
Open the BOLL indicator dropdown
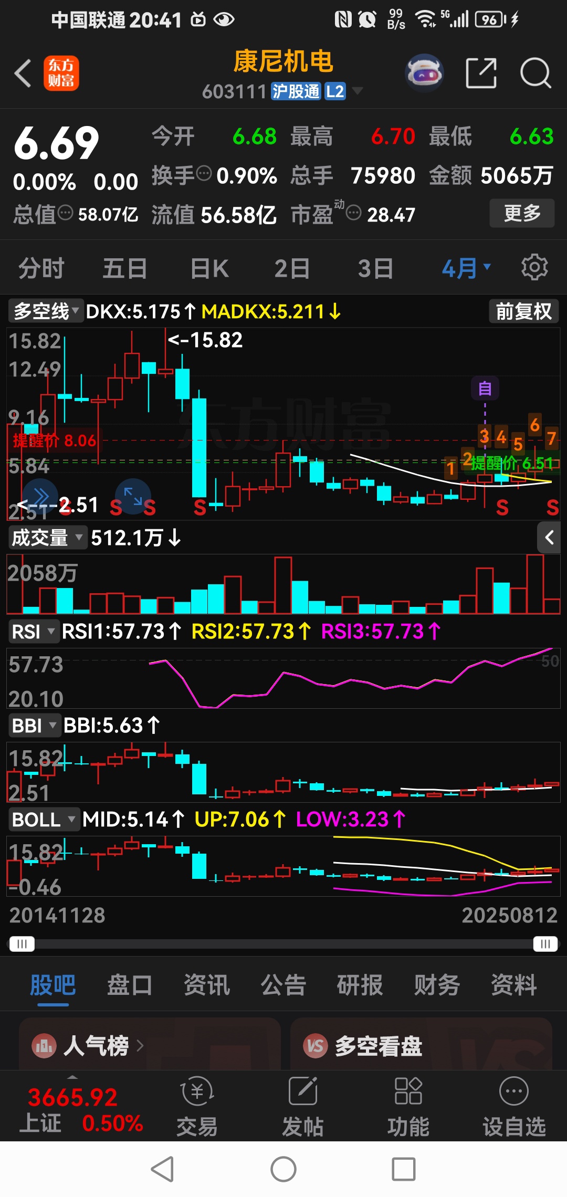(x=44, y=819)
